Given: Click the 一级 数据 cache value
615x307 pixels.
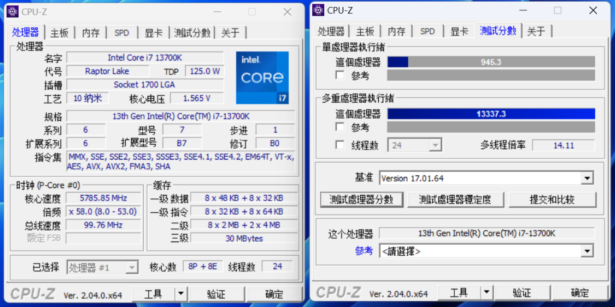Looking at the screenshot, I should click(244, 198).
